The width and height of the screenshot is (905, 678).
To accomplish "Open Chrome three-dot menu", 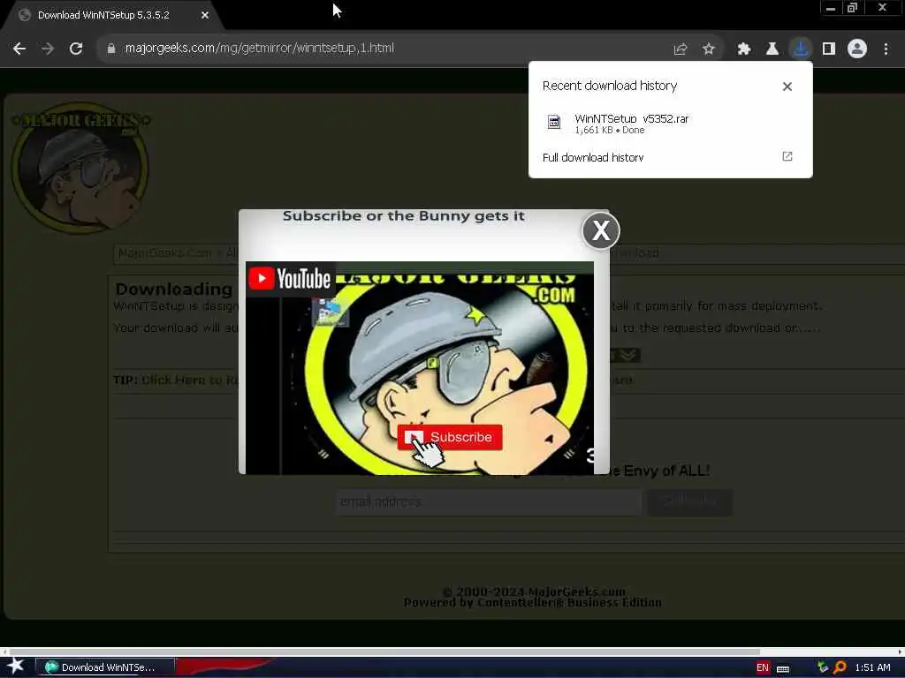I will (886, 49).
